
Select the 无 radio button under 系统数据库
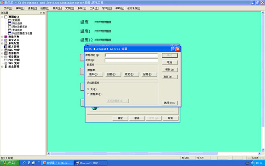pyautogui.click(x=88, y=89)
